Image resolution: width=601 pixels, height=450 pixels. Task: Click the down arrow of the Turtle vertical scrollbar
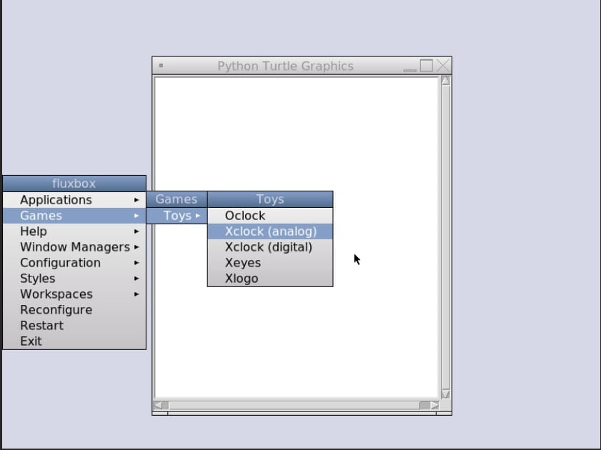(446, 394)
